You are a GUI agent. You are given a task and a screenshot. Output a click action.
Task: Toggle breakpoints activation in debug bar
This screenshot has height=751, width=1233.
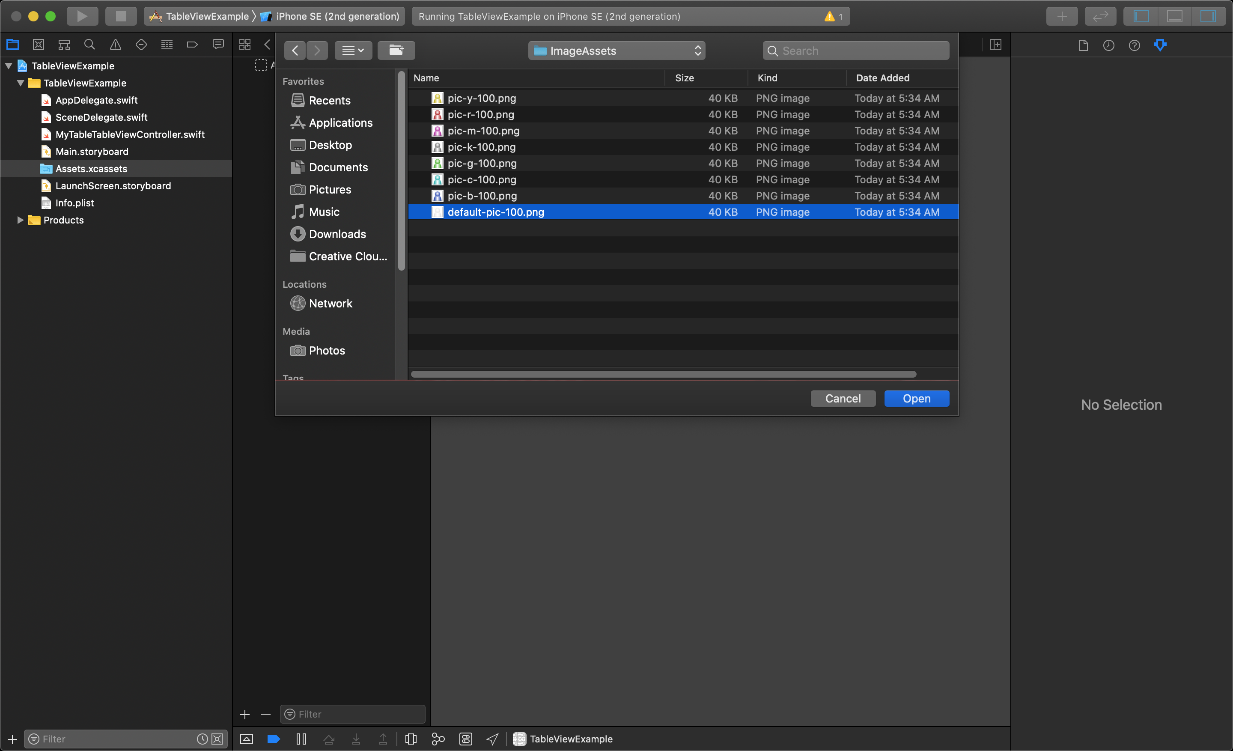click(x=274, y=739)
